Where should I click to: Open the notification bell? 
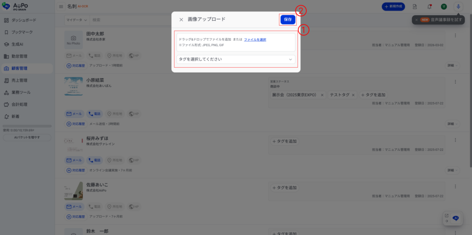[429, 6]
